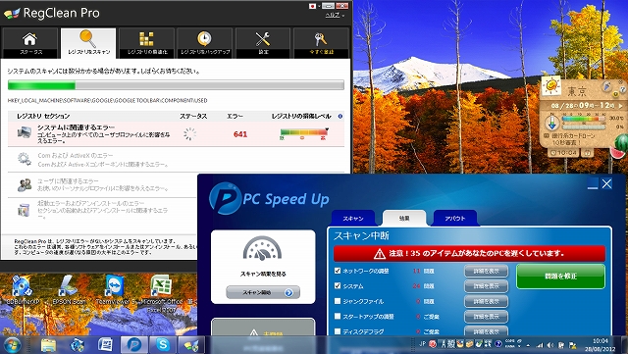Click the registry damage level gauge
628x354 pixels.
tap(303, 133)
